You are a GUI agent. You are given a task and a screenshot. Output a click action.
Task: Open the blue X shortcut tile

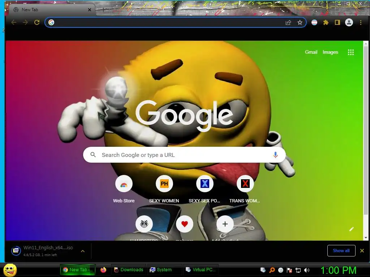[205, 184]
